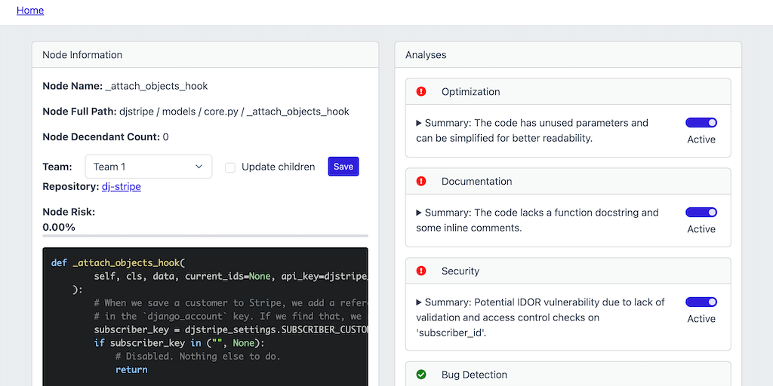Image resolution: width=773 pixels, height=386 pixels.
Task: Disable the Documentation analysis Active switch
Action: (701, 213)
